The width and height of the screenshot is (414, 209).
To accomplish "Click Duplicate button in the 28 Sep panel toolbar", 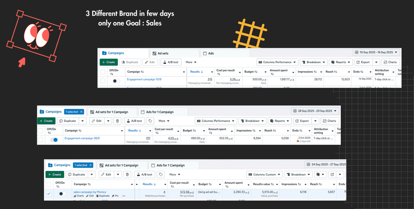I will point(68,121).
